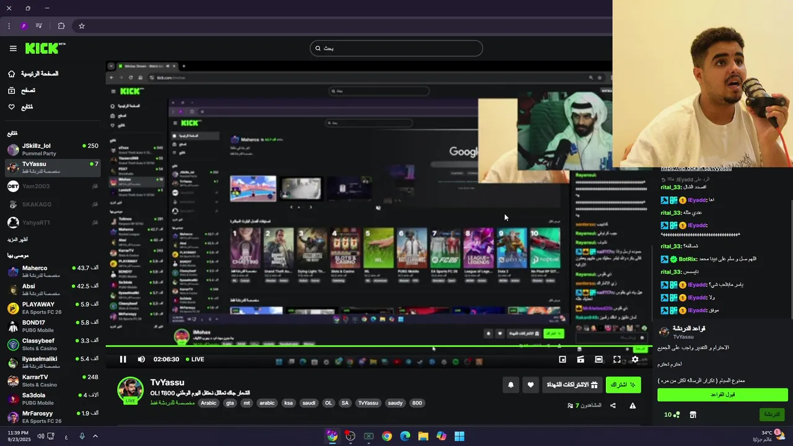Focus the search box at top

396,48
